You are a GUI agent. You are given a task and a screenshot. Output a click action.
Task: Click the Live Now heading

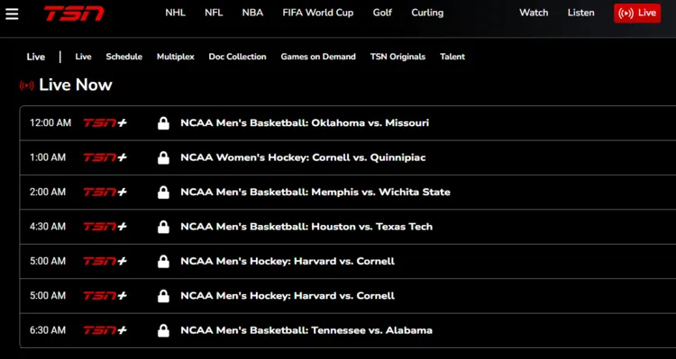[76, 85]
